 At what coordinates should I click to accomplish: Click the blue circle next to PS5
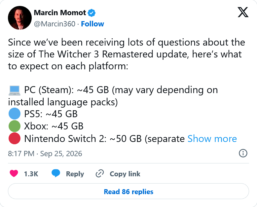pyautogui.click(x=15, y=114)
